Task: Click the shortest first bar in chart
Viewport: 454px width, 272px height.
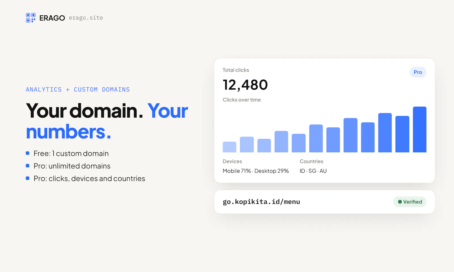Action: point(230,147)
